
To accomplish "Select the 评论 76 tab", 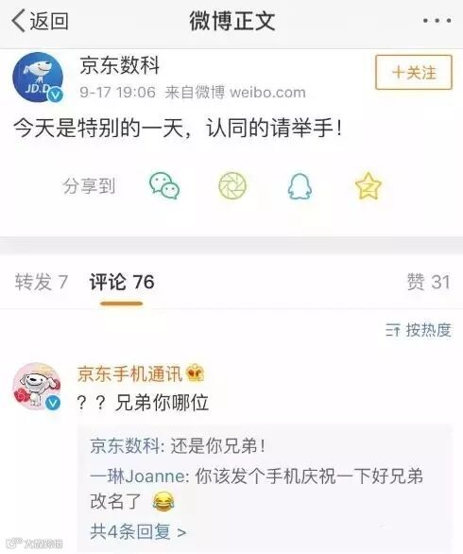I will [122, 282].
